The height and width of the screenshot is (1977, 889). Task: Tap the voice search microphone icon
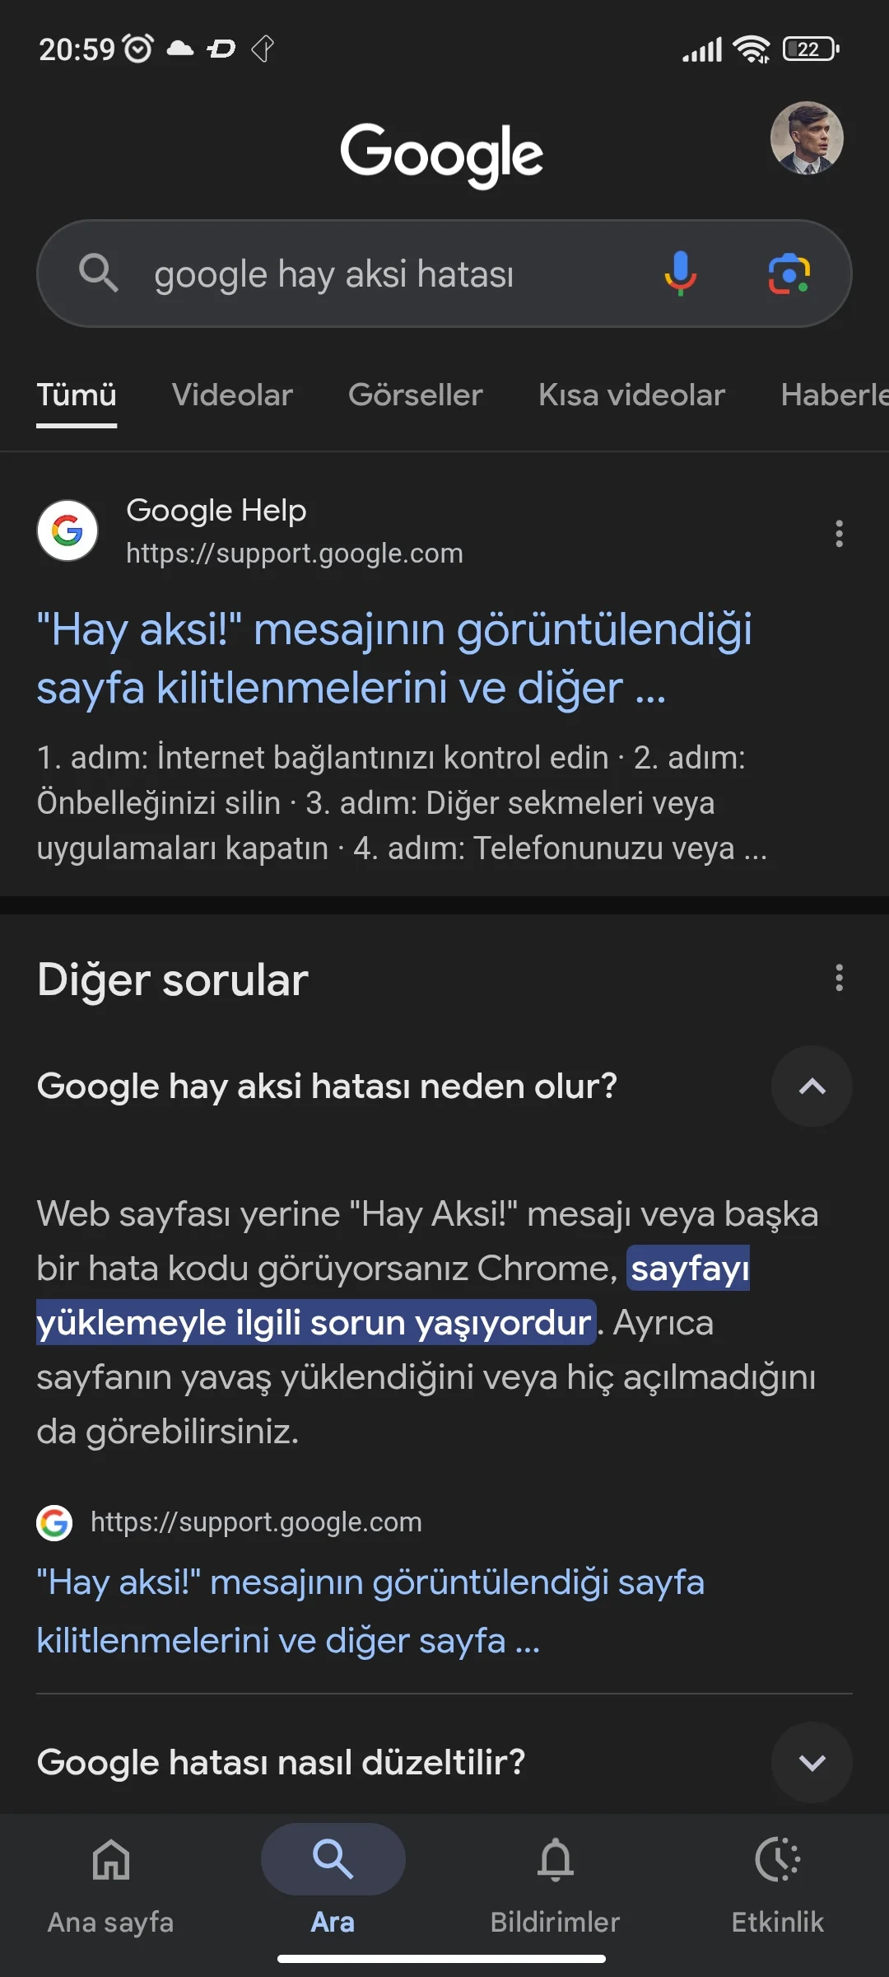point(680,273)
